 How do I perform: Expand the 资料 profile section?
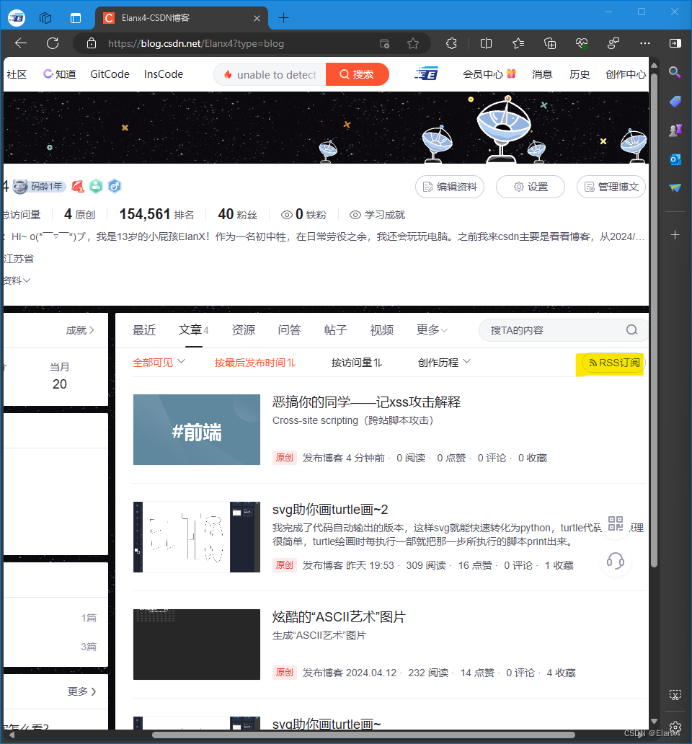click(14, 280)
